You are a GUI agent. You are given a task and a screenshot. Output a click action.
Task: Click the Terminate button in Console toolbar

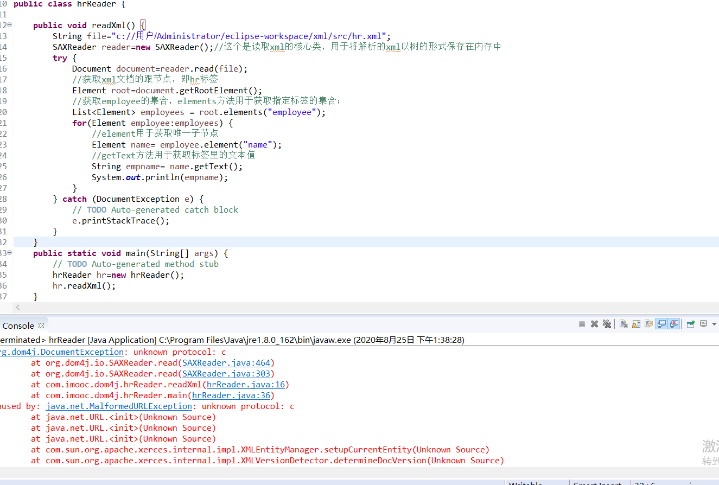tap(582, 324)
